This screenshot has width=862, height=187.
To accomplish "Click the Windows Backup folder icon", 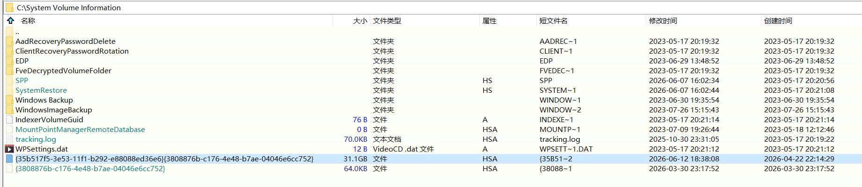I will pyautogui.click(x=9, y=100).
